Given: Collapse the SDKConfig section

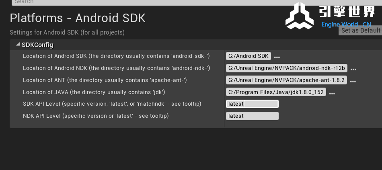Looking at the screenshot, I should [x=18, y=45].
